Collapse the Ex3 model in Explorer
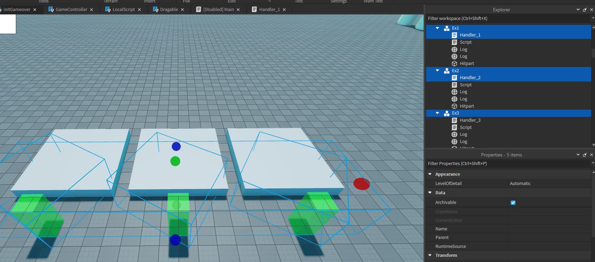This screenshot has height=262, width=595. (x=437, y=113)
